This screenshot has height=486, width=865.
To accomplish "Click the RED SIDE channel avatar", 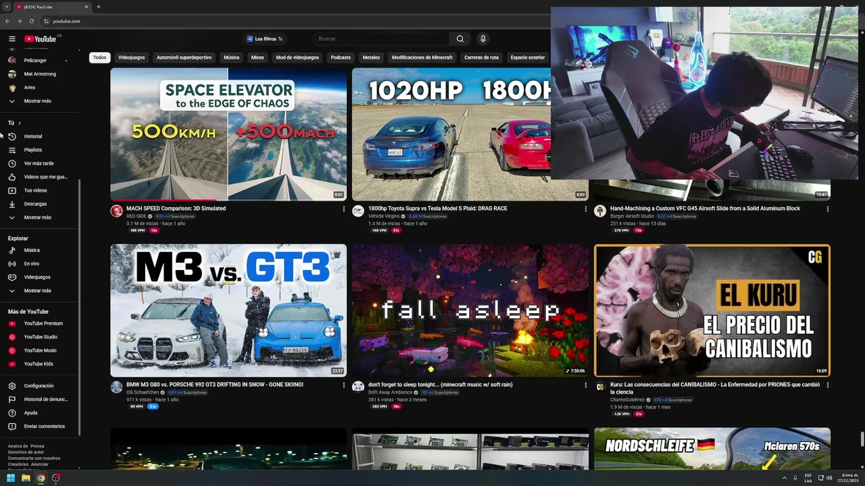I will coord(116,211).
